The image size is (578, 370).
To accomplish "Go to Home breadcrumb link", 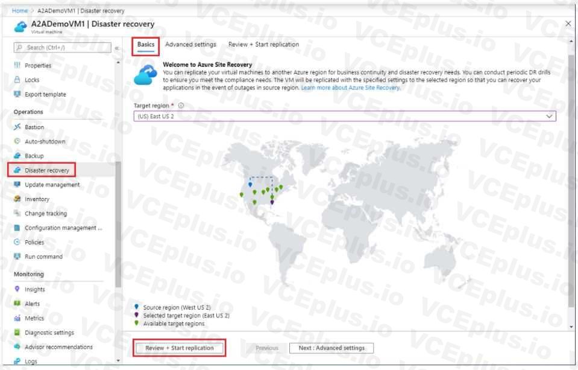I will point(19,11).
